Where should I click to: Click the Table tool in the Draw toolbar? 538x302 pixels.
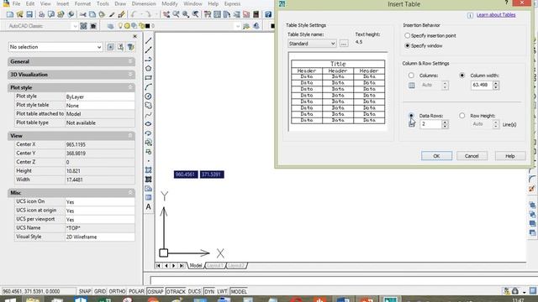(x=148, y=198)
